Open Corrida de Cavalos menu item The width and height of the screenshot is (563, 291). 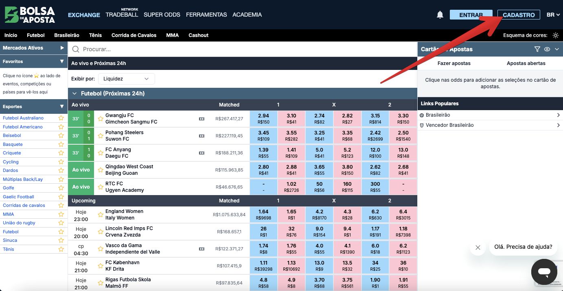click(134, 35)
